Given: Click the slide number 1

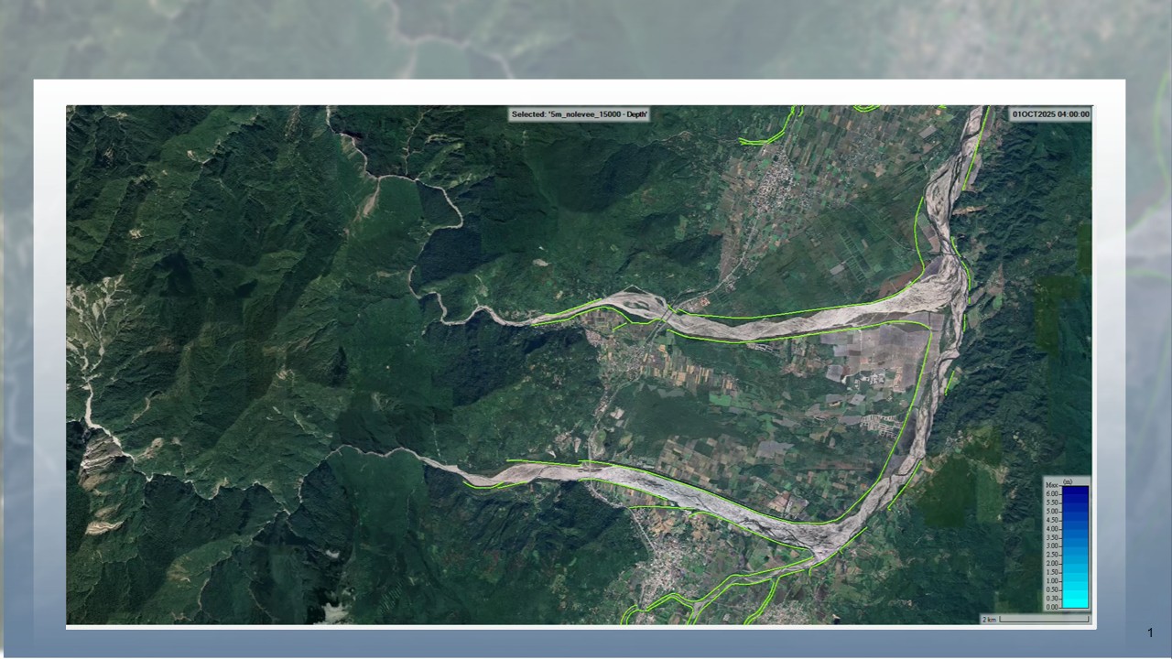Looking at the screenshot, I should coord(1150,632).
